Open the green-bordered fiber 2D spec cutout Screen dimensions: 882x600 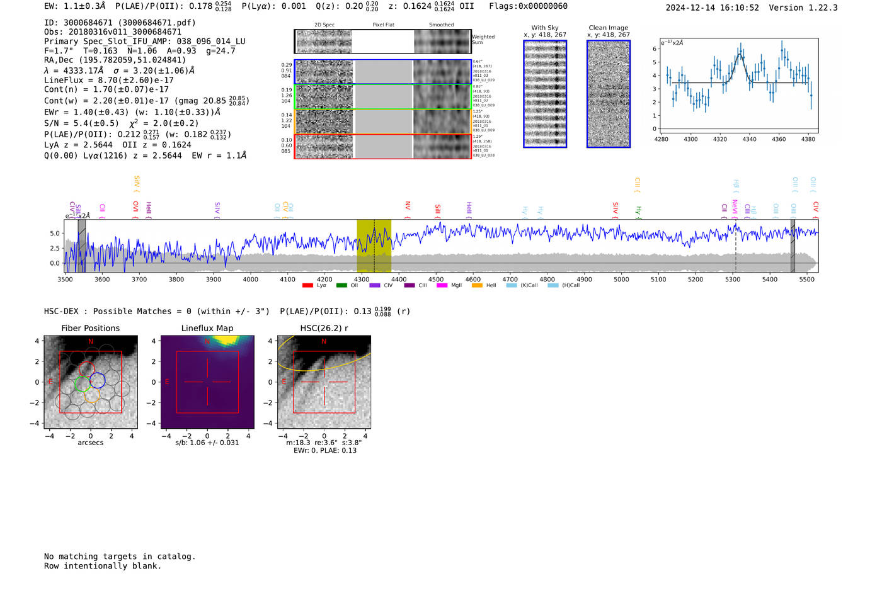(x=324, y=96)
